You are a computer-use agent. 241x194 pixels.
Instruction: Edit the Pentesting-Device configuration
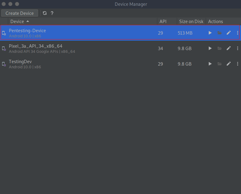(229, 33)
